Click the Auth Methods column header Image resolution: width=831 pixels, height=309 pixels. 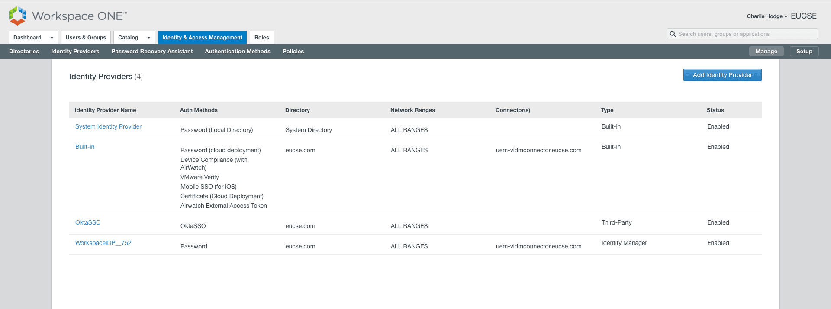click(x=199, y=110)
